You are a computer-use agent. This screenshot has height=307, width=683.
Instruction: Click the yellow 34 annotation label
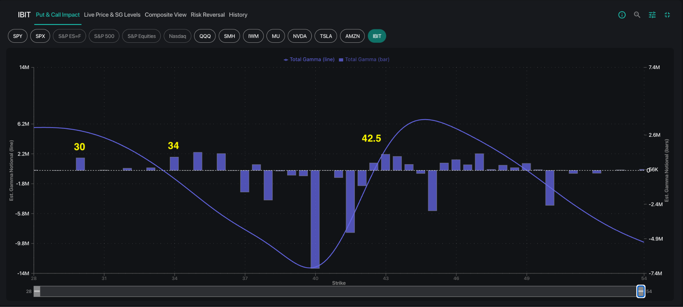tap(173, 145)
